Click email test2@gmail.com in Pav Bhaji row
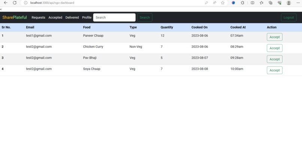Image resolution: width=302 pixels, height=158 pixels. tap(39, 58)
